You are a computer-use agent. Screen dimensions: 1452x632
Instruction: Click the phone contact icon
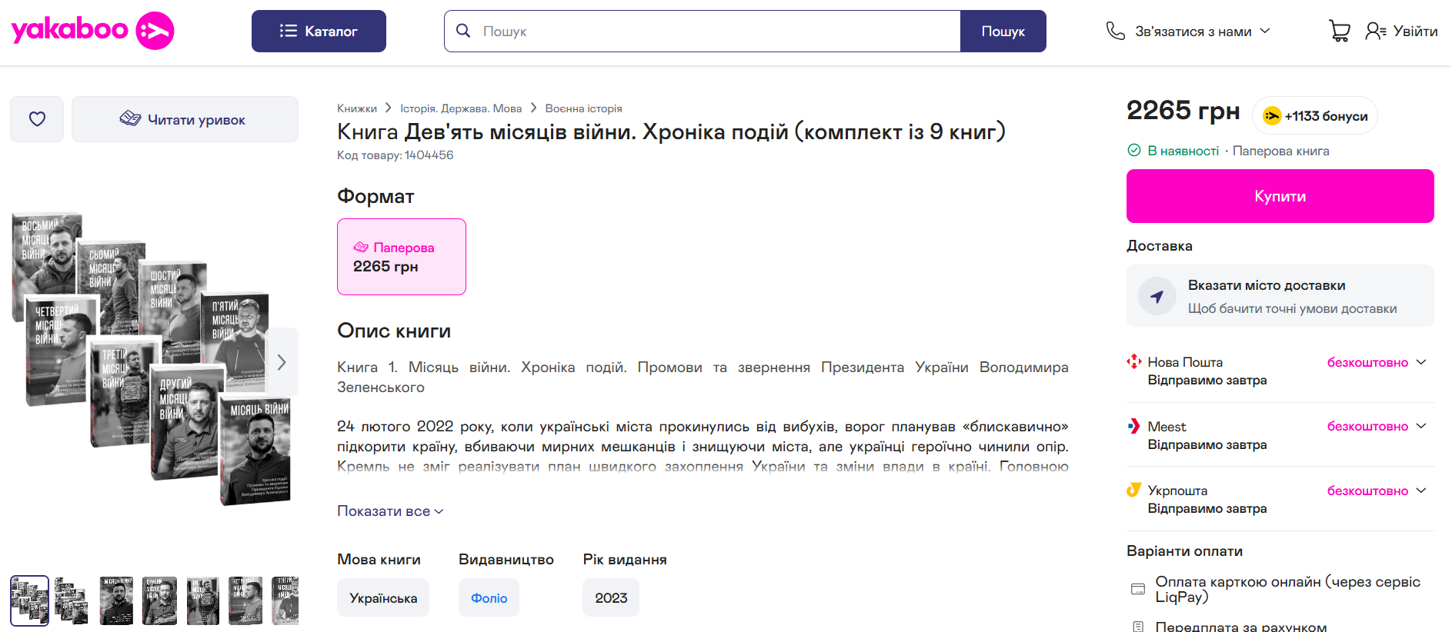coord(1115,31)
